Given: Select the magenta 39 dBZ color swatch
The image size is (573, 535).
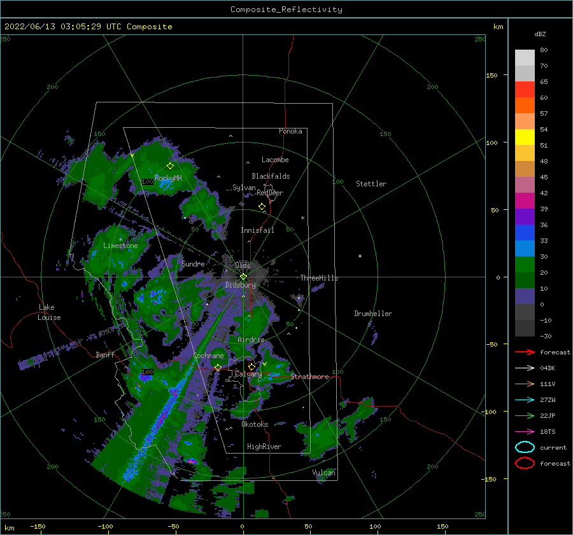Looking at the screenshot, I should tap(525, 201).
